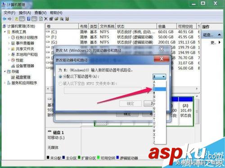Open the blue Help question-mark icon
The image size is (225, 168).
click(x=29, y=19)
